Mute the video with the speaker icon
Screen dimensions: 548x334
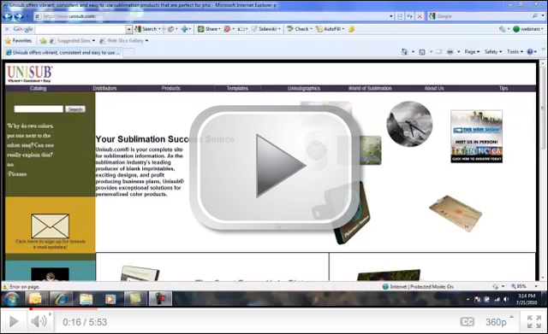coord(39,321)
